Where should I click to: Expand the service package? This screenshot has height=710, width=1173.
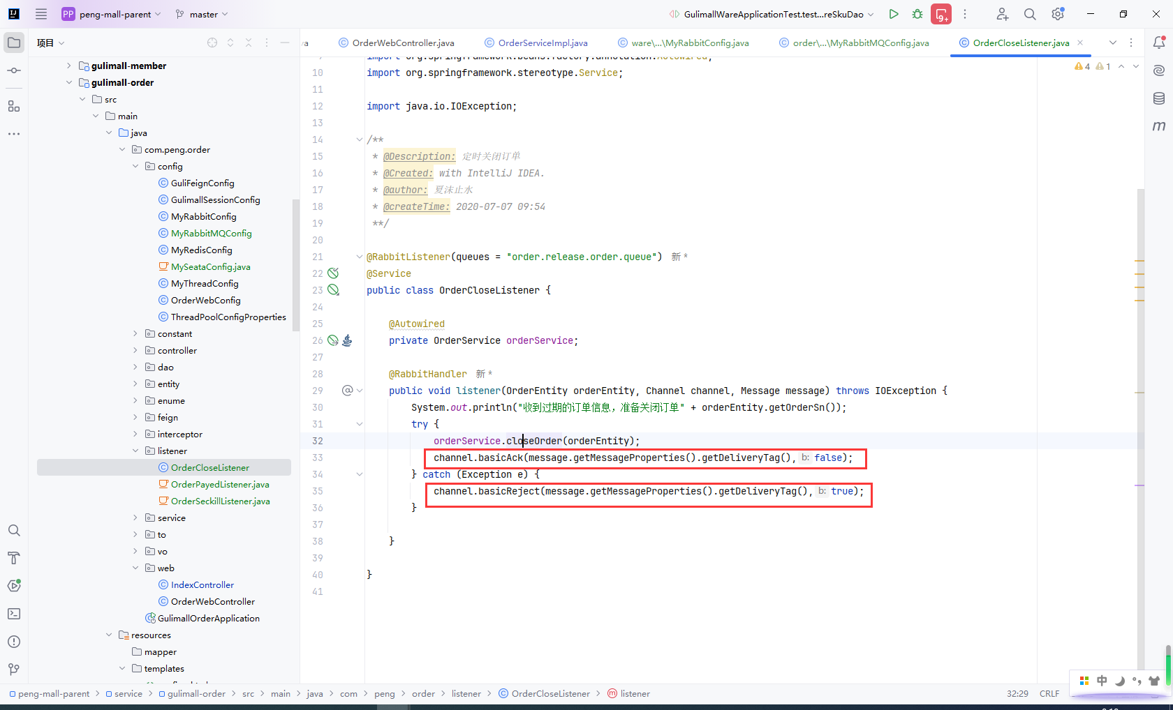tap(135, 518)
